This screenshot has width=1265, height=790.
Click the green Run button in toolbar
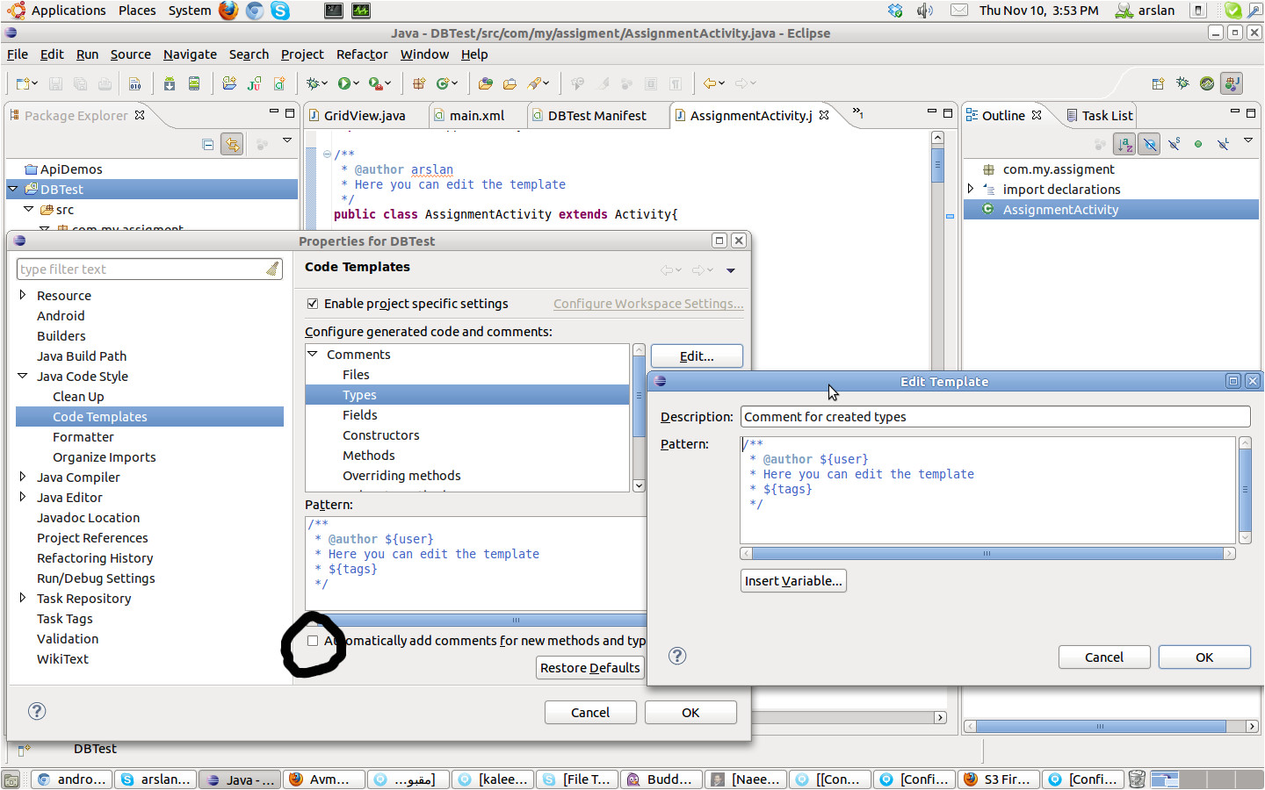(x=344, y=83)
